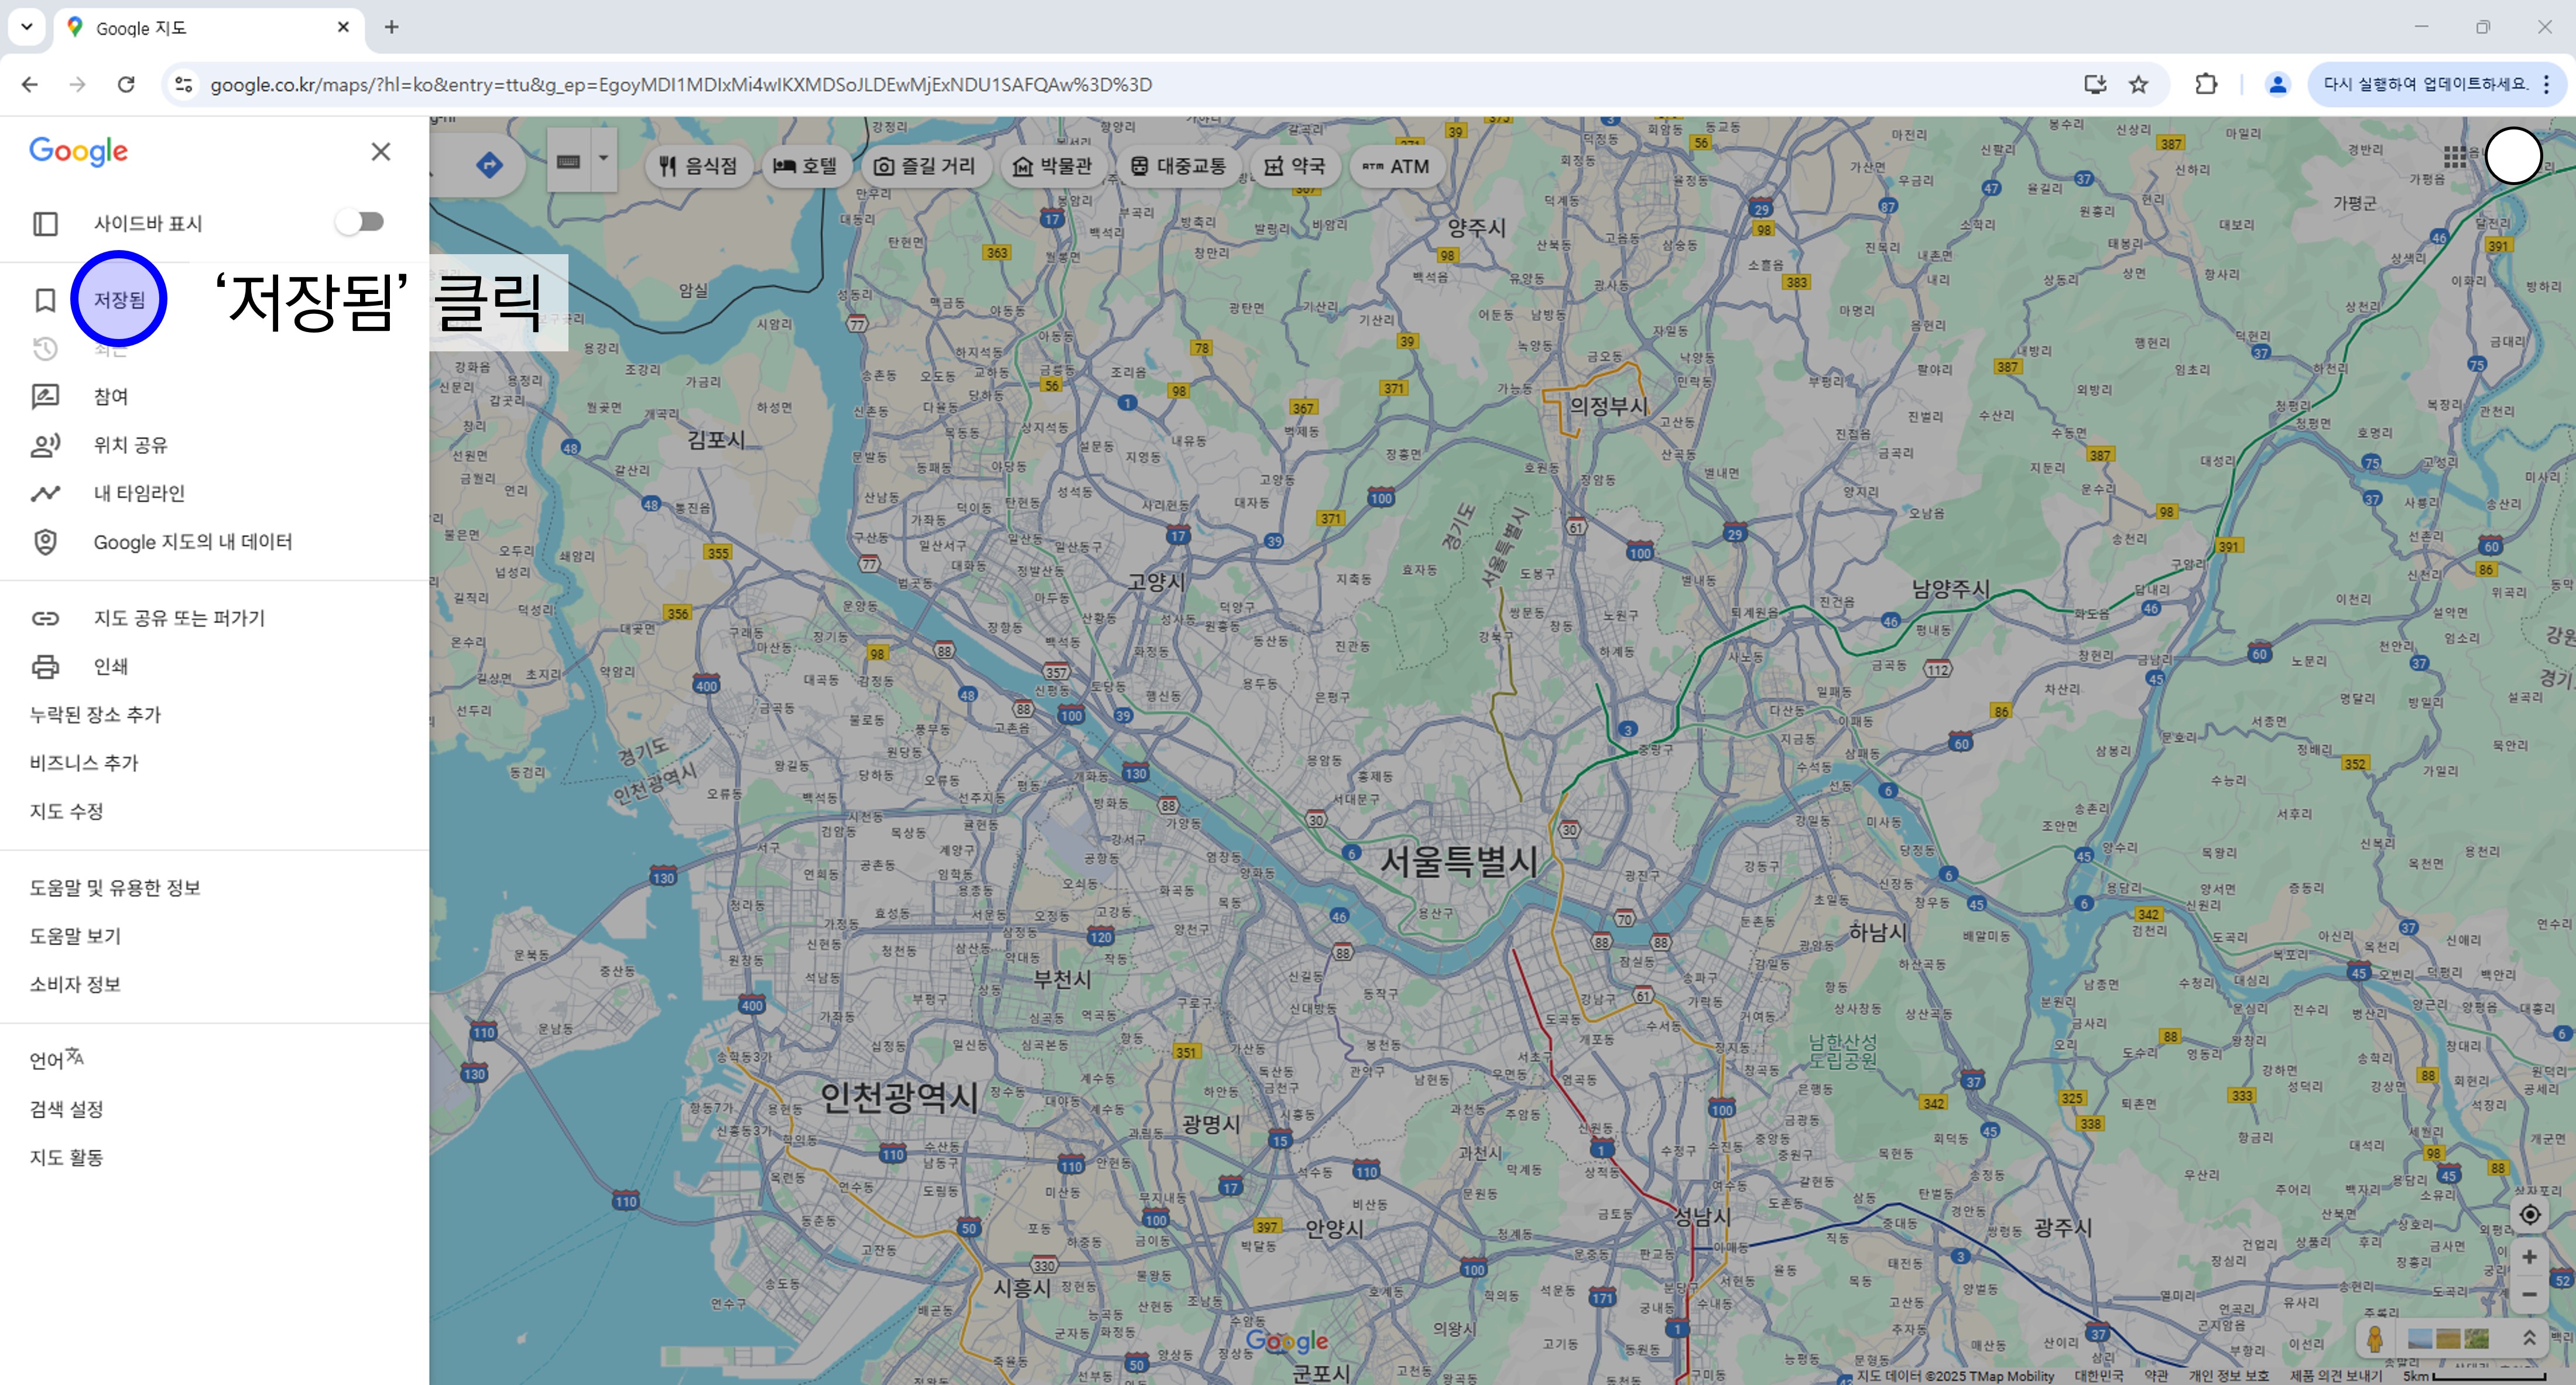Select 참여 in the side menu
2576x1385 pixels.
(111, 397)
